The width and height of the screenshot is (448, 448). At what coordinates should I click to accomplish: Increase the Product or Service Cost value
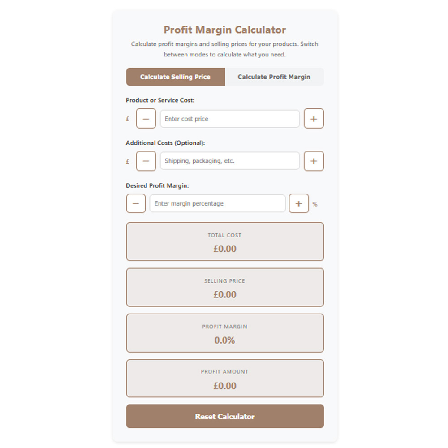coord(314,119)
